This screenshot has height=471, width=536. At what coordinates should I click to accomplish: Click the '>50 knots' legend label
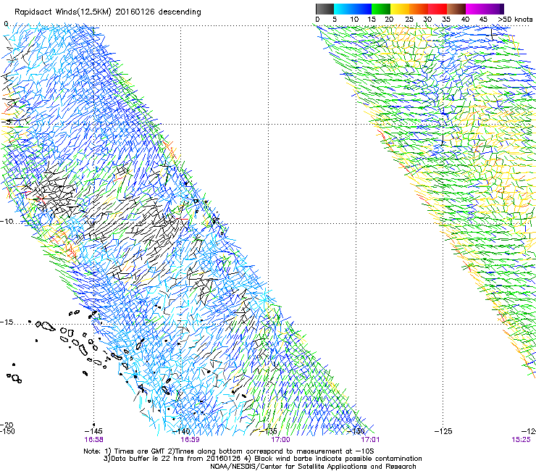[x=515, y=20]
